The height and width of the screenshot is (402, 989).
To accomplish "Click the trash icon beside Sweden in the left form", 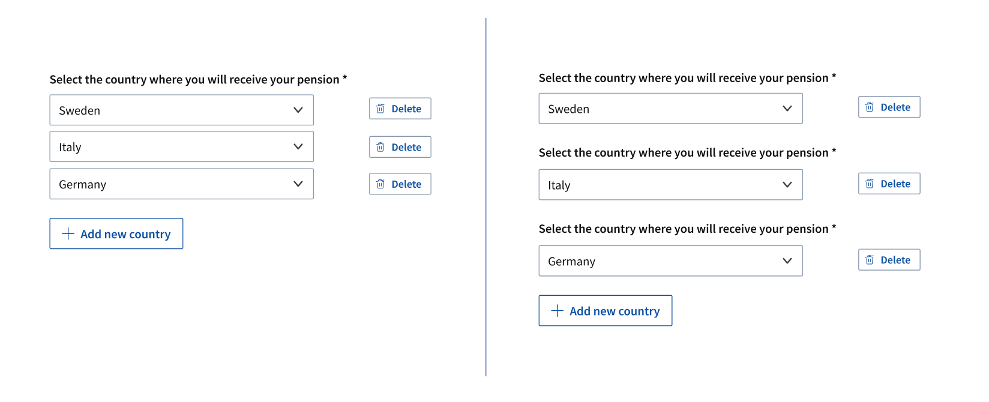I will coord(380,109).
